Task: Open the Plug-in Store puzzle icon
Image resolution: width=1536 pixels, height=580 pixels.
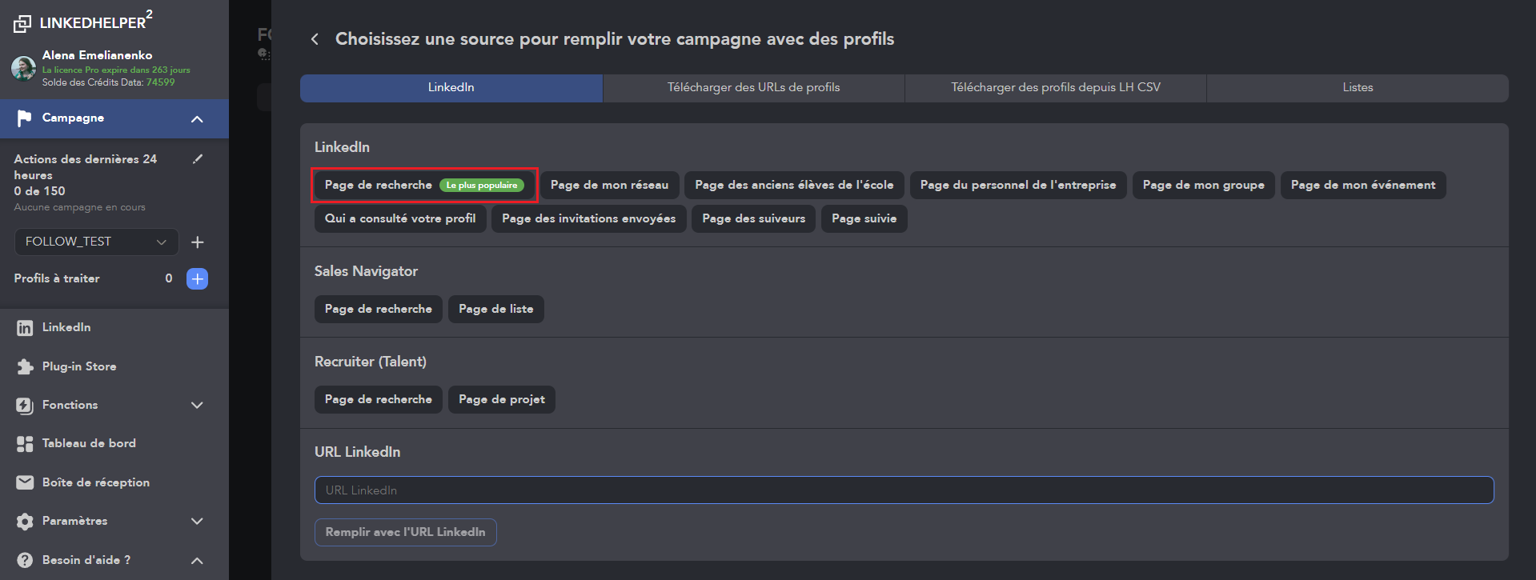Action: click(x=25, y=366)
